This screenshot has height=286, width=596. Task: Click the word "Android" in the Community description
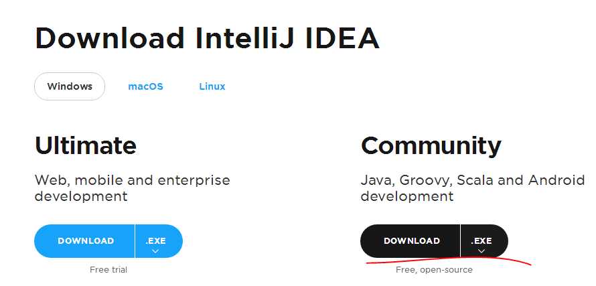[x=556, y=180]
